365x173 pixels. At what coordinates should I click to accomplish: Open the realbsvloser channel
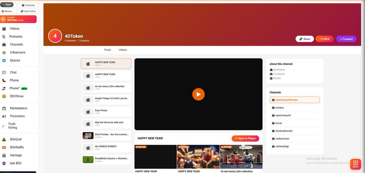(x=295, y=139)
